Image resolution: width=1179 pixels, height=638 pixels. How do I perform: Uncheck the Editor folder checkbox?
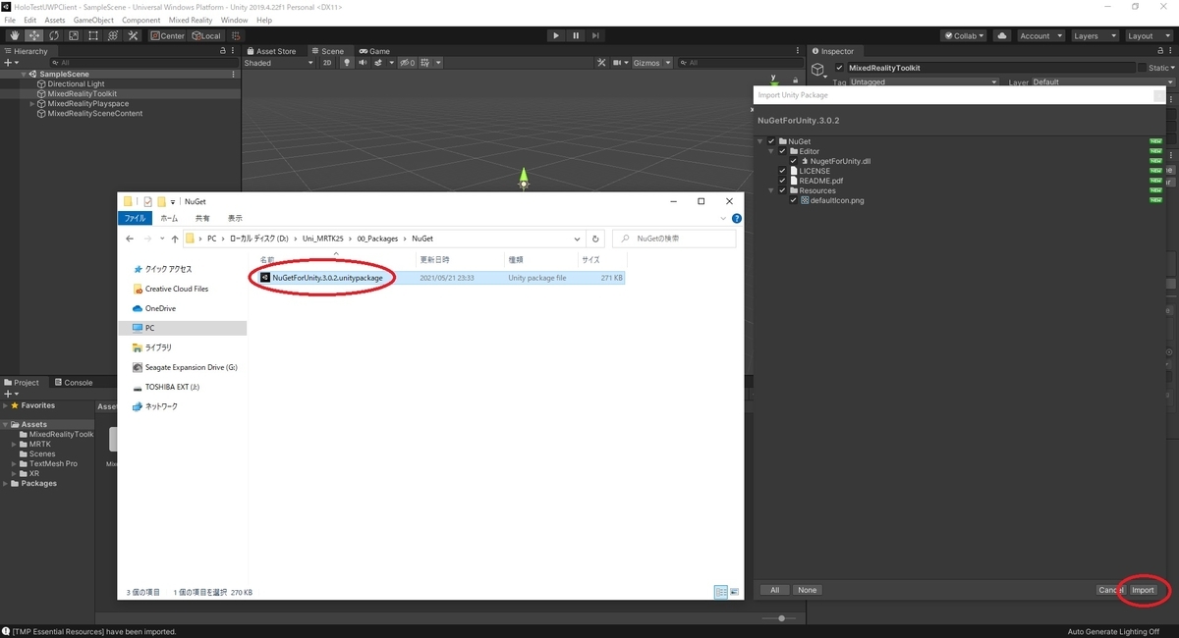[782, 151]
